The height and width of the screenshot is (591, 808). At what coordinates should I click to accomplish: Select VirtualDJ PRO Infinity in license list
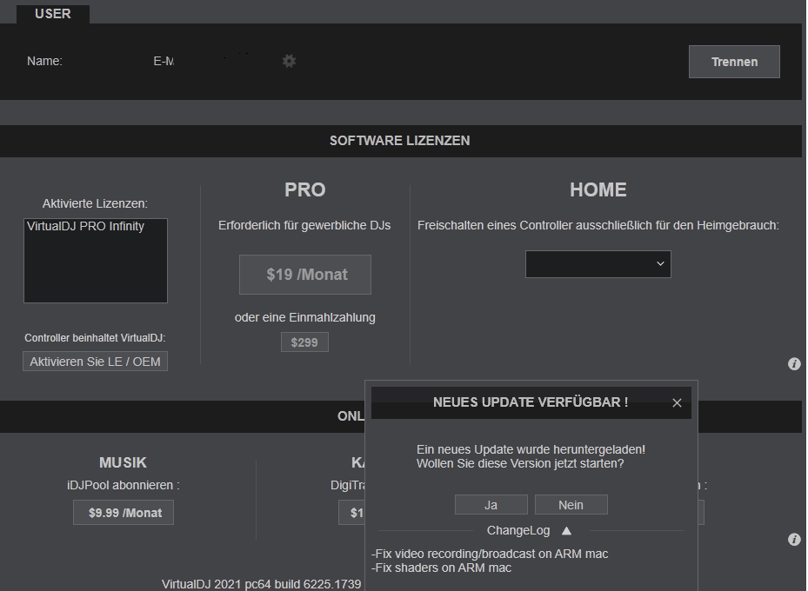85,226
